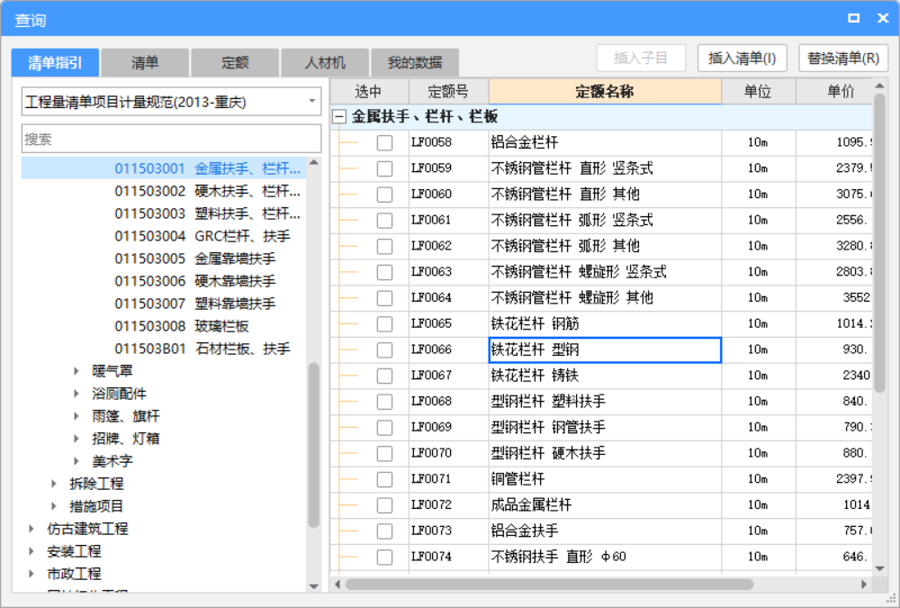Click the LF0070 code cell
Image resolution: width=900 pixels, height=608 pixels.
[448, 453]
